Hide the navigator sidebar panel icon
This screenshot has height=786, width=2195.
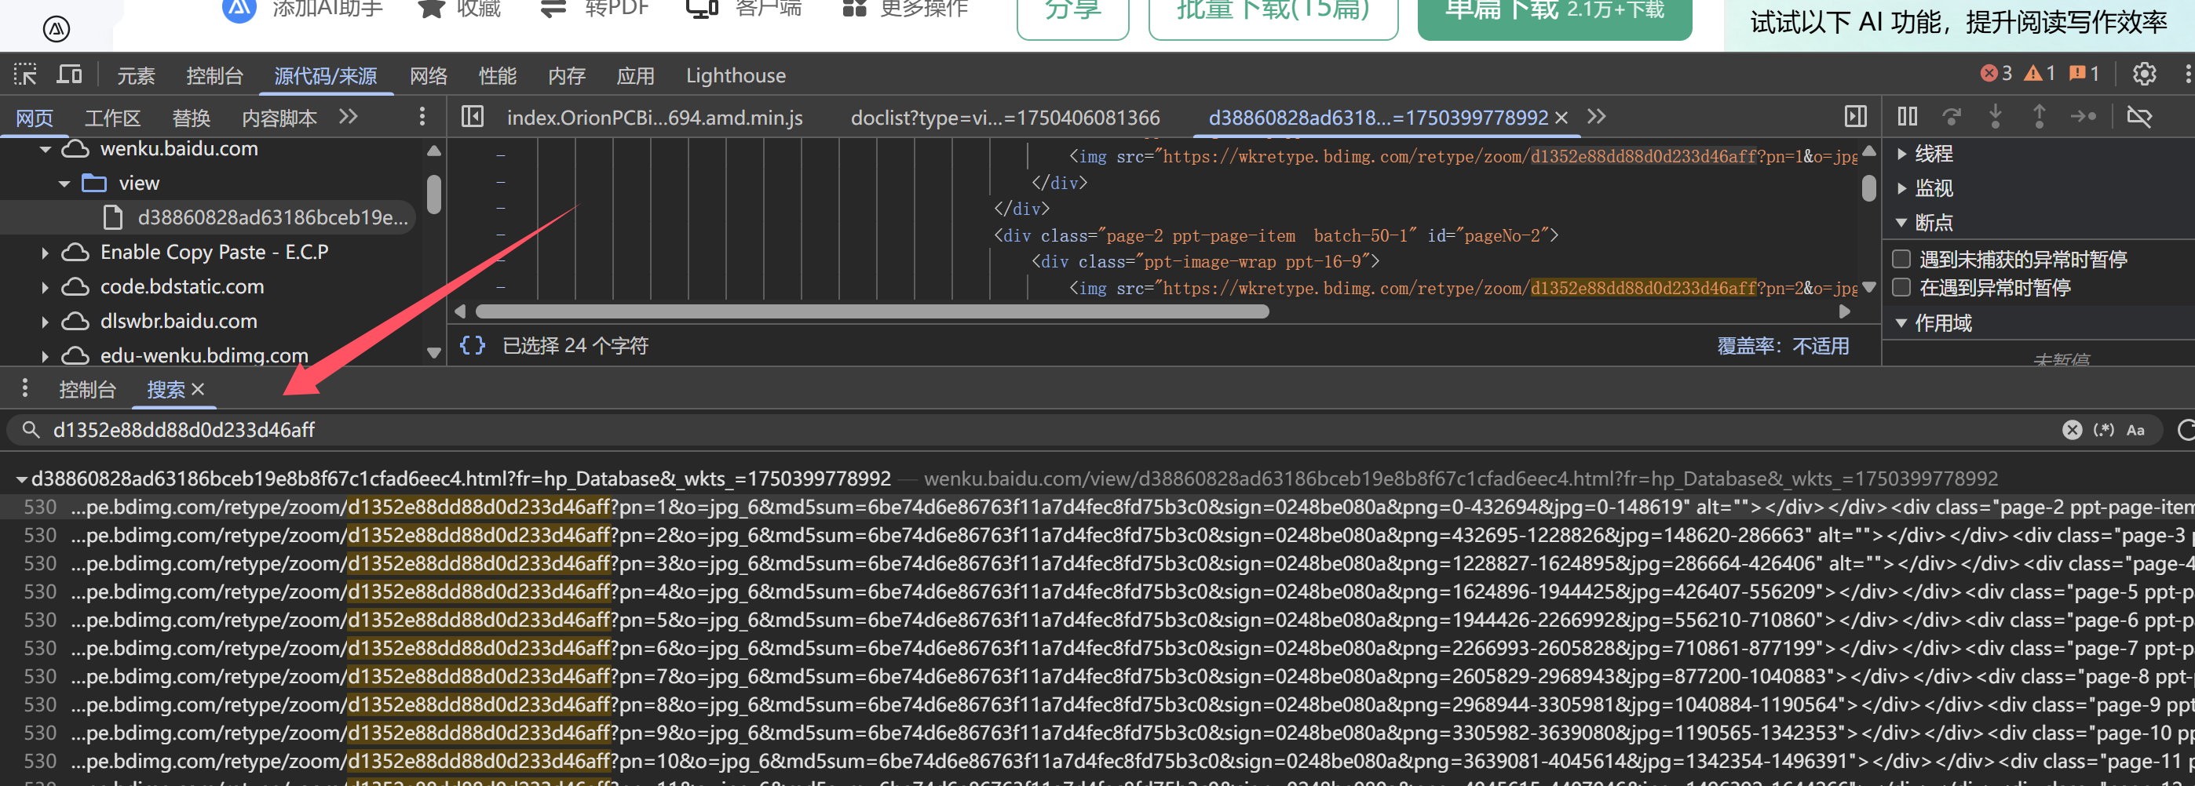point(472,117)
